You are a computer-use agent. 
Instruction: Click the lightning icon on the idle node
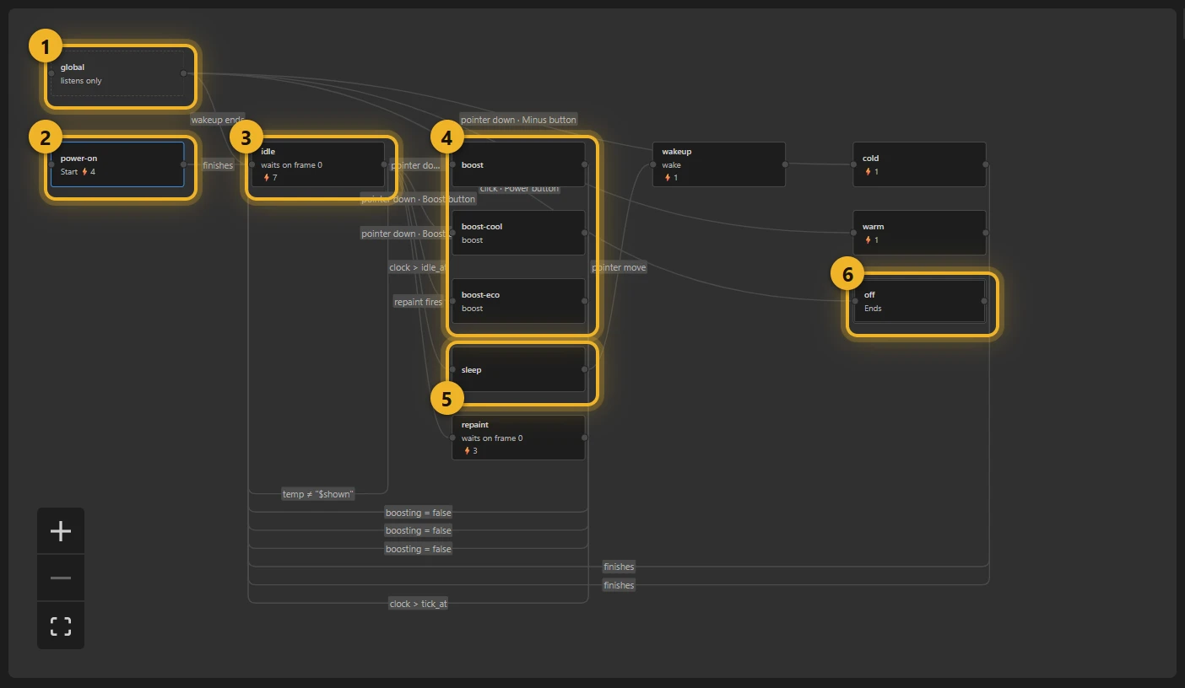pos(267,178)
